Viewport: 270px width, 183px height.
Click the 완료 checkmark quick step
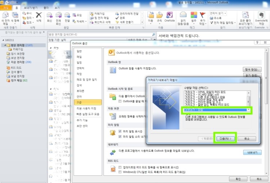(120, 18)
